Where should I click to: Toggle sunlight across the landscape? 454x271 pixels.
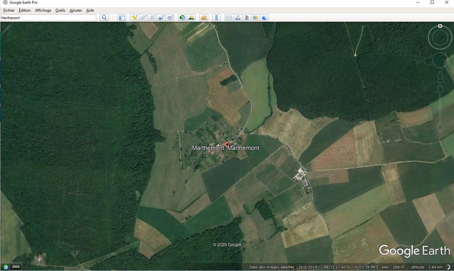click(191, 18)
